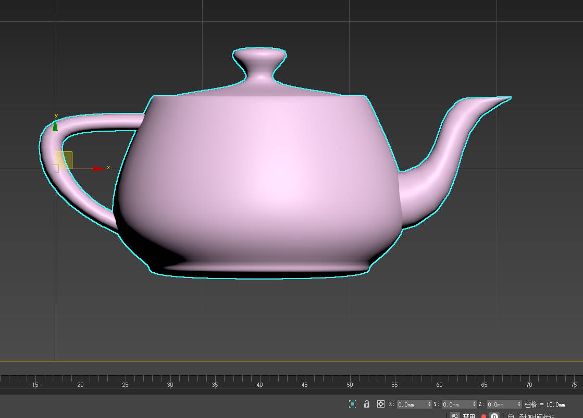Click the red disable indicator dot
Image resolution: width=583 pixels, height=418 pixels.
click(483, 416)
